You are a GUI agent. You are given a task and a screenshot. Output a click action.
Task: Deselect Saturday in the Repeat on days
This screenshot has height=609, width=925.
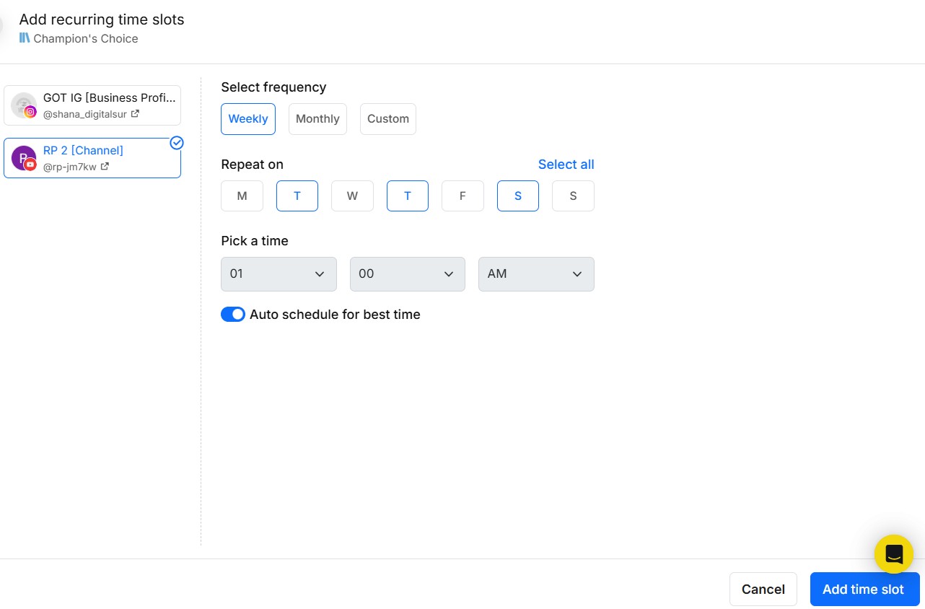click(x=517, y=196)
